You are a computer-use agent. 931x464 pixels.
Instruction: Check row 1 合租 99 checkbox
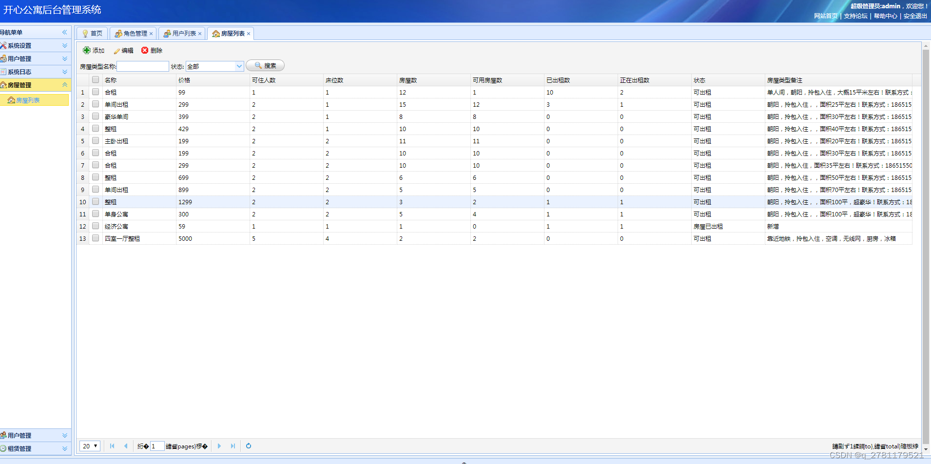[x=96, y=92]
